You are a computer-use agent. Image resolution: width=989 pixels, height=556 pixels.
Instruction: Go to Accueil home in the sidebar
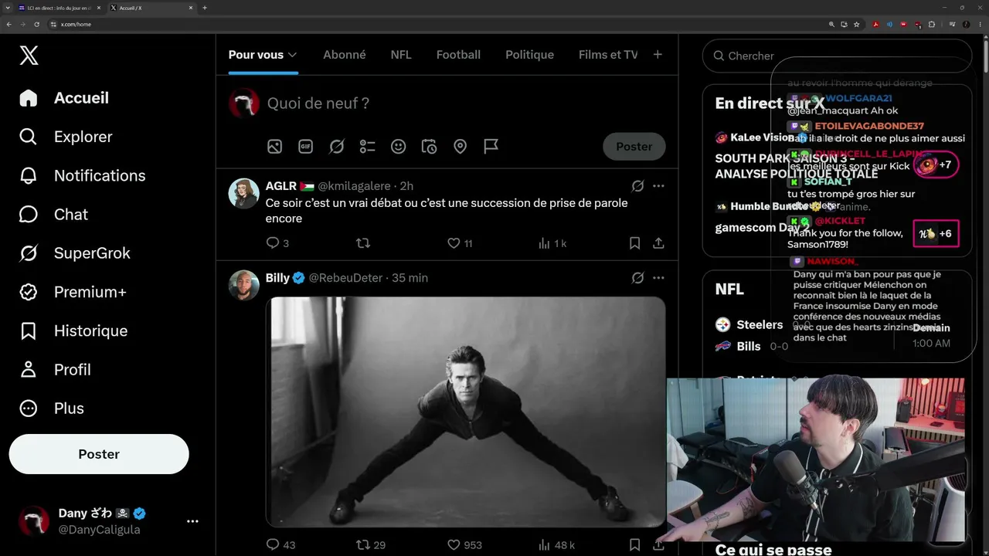tap(64, 98)
